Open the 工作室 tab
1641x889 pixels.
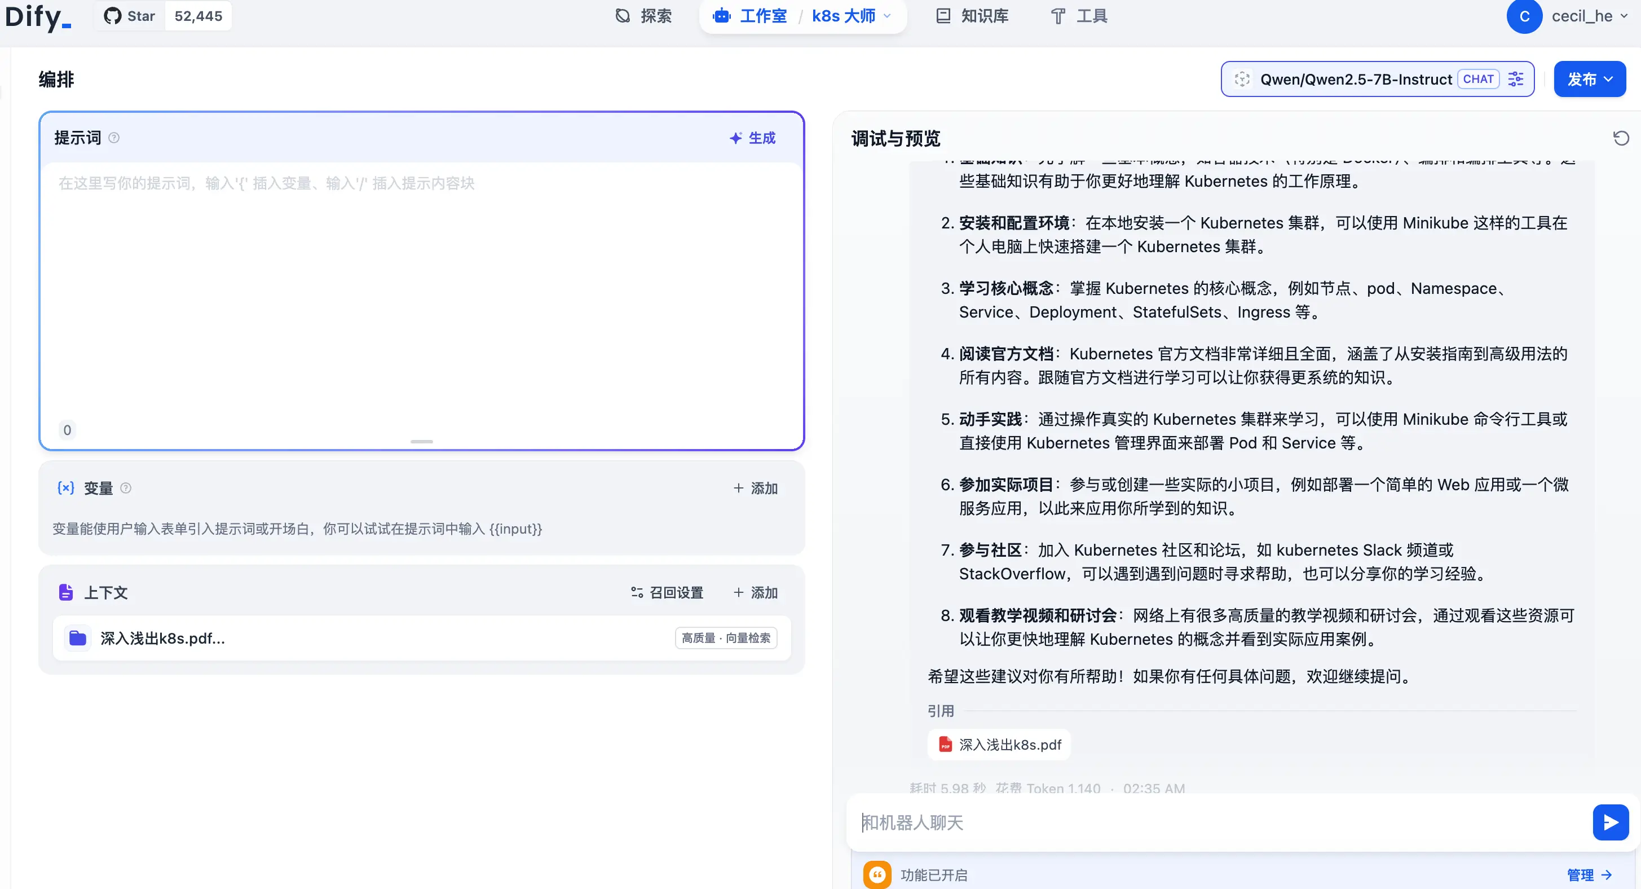(x=750, y=16)
